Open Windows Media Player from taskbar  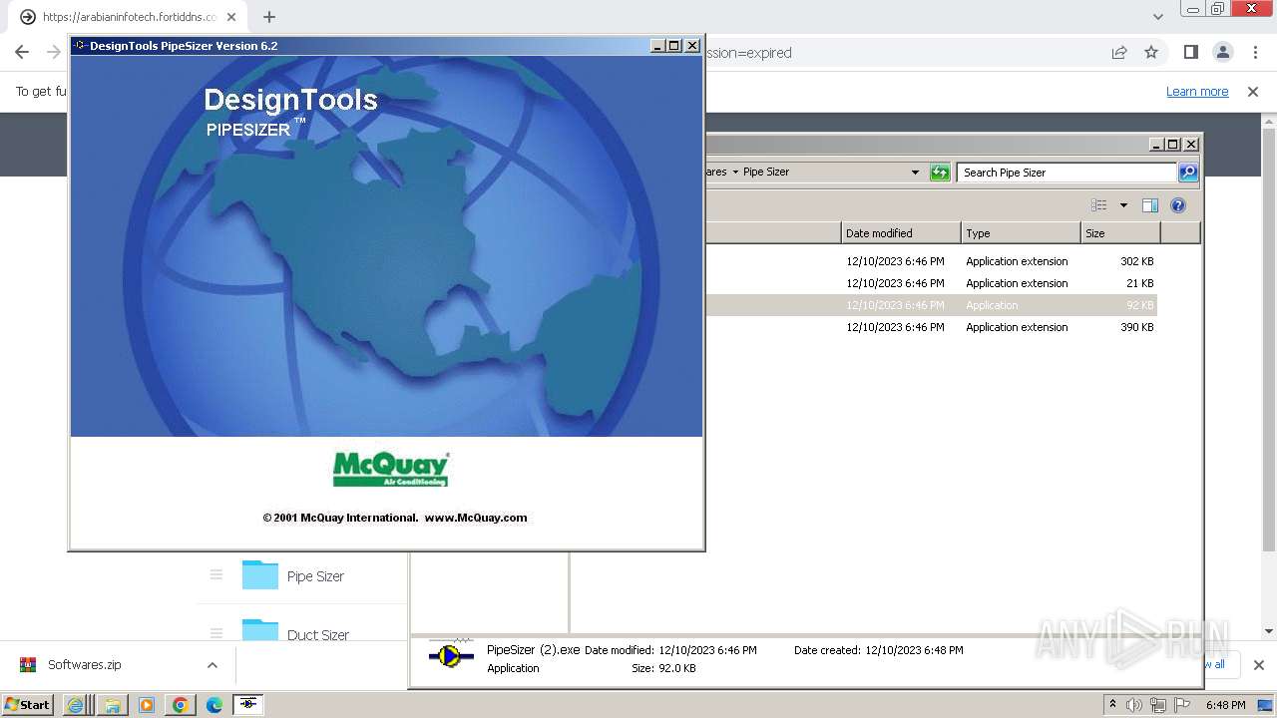[146, 705]
